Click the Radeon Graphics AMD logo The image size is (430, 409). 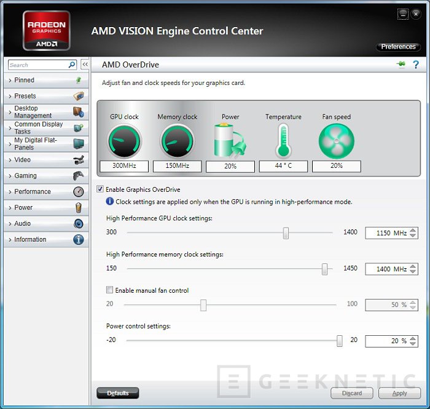46,31
